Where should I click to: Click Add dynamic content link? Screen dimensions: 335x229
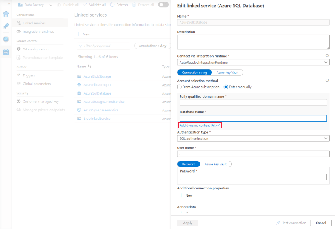click(200, 125)
